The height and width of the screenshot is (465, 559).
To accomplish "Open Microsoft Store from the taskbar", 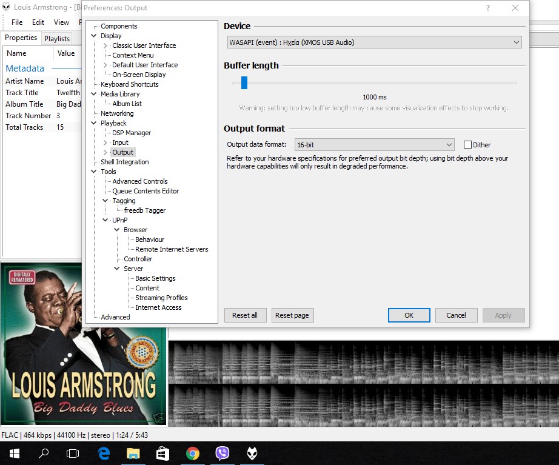I will (162, 453).
